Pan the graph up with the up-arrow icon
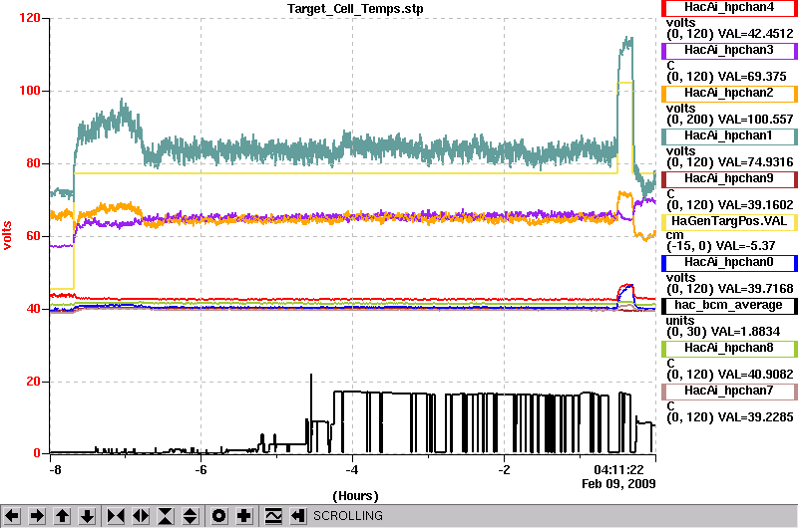The width and height of the screenshot is (798, 528). click(x=62, y=516)
